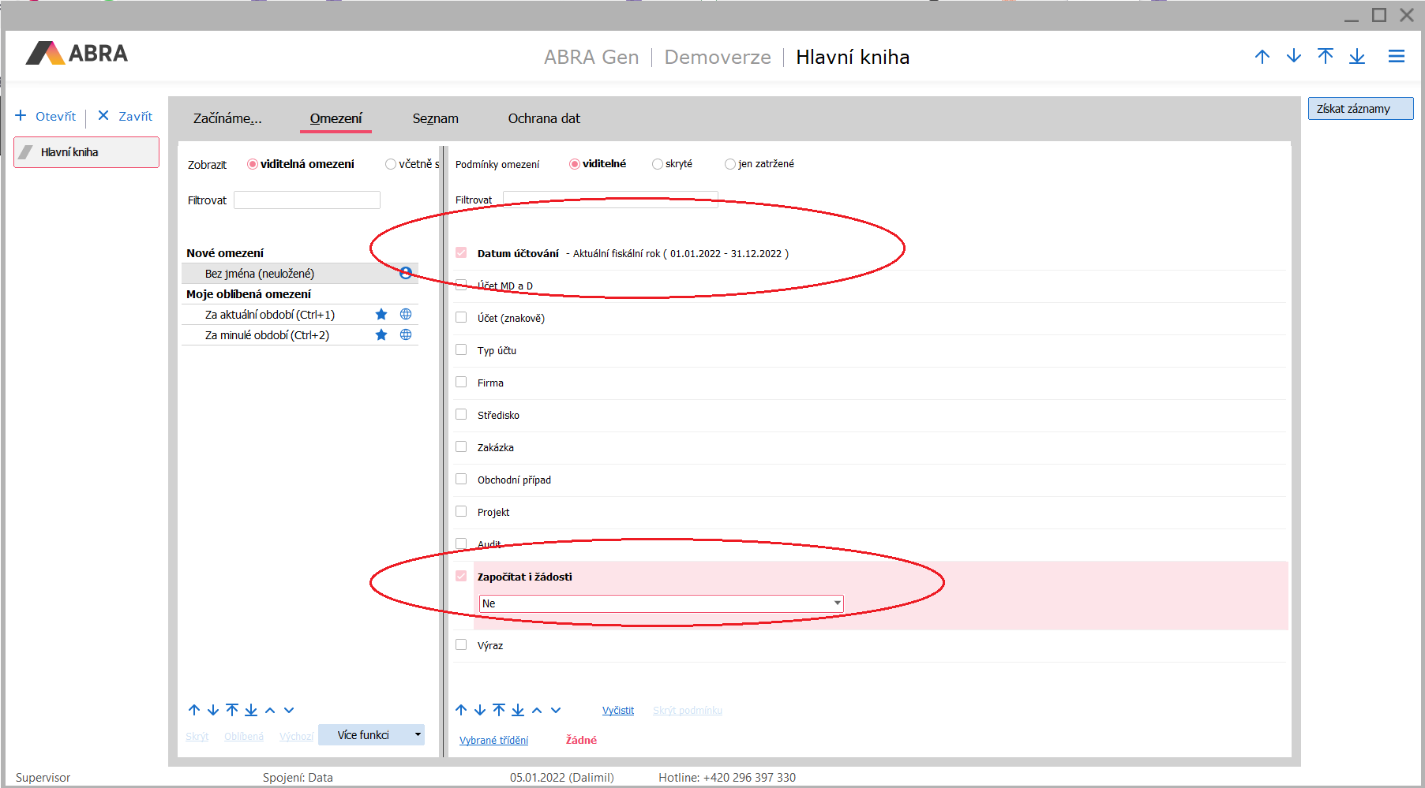Click the ABRA logo
This screenshot has height=788, width=1425.
click(x=77, y=54)
